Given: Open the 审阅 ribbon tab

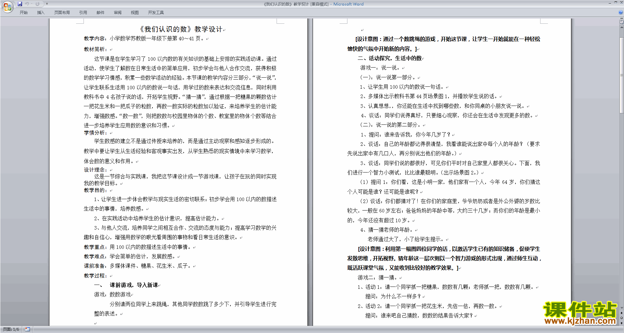Looking at the screenshot, I should [118, 12].
